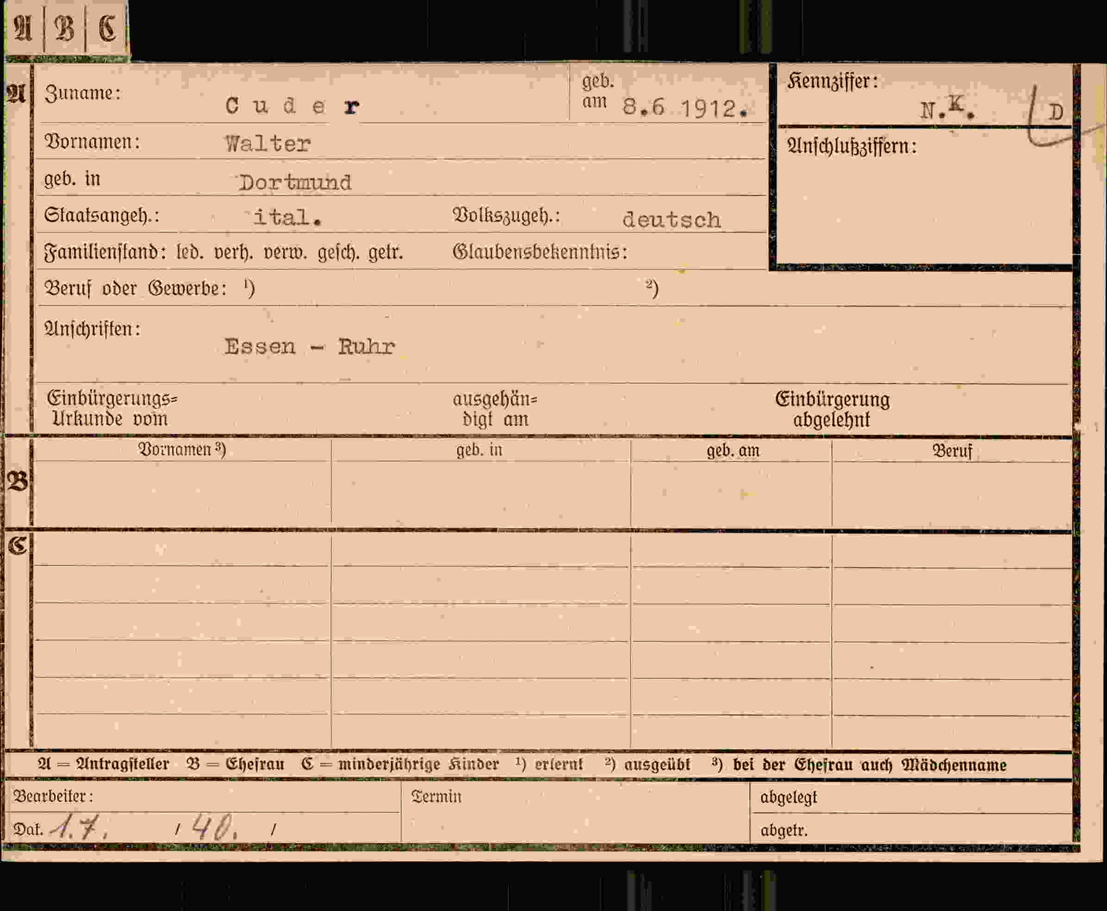This screenshot has width=1107, height=911.
Task: Click the birth date '8.6 1912.'
Action: tap(684, 108)
